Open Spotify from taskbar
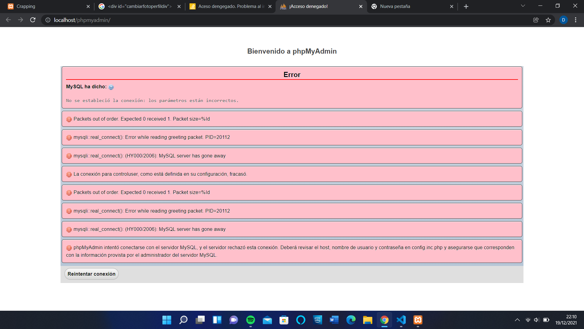584x329 pixels. pyautogui.click(x=250, y=320)
